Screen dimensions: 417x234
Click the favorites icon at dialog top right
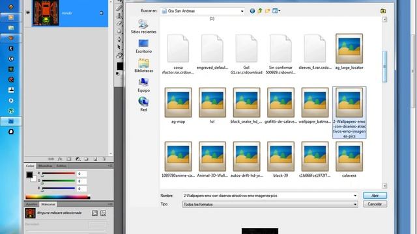[x=383, y=11]
